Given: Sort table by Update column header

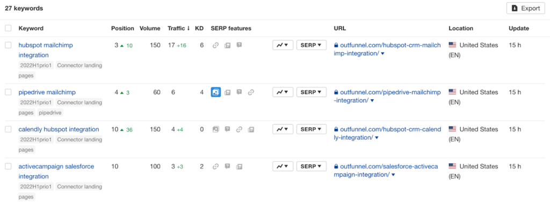Looking at the screenshot, I should pos(519,28).
